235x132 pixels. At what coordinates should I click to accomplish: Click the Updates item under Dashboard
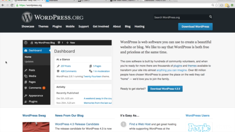29,62
